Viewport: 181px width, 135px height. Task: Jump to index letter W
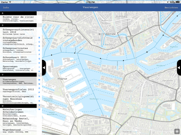(x=39, y=109)
